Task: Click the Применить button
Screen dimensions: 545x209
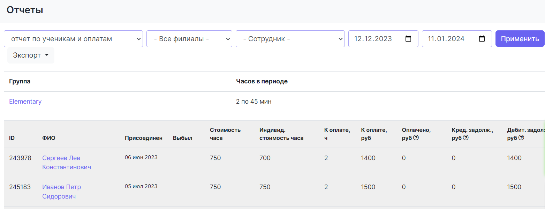Action: pyautogui.click(x=520, y=39)
